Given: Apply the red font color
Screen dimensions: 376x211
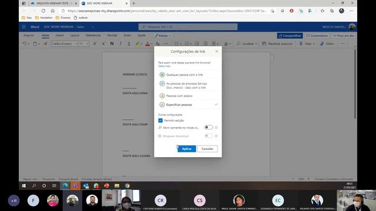Looking at the screenshot, I should (147, 44).
